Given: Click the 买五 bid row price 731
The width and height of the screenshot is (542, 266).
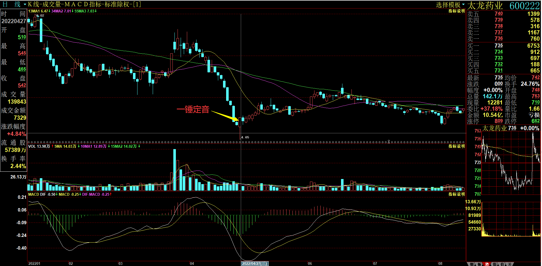Looking at the screenshot, I should tap(499, 70).
